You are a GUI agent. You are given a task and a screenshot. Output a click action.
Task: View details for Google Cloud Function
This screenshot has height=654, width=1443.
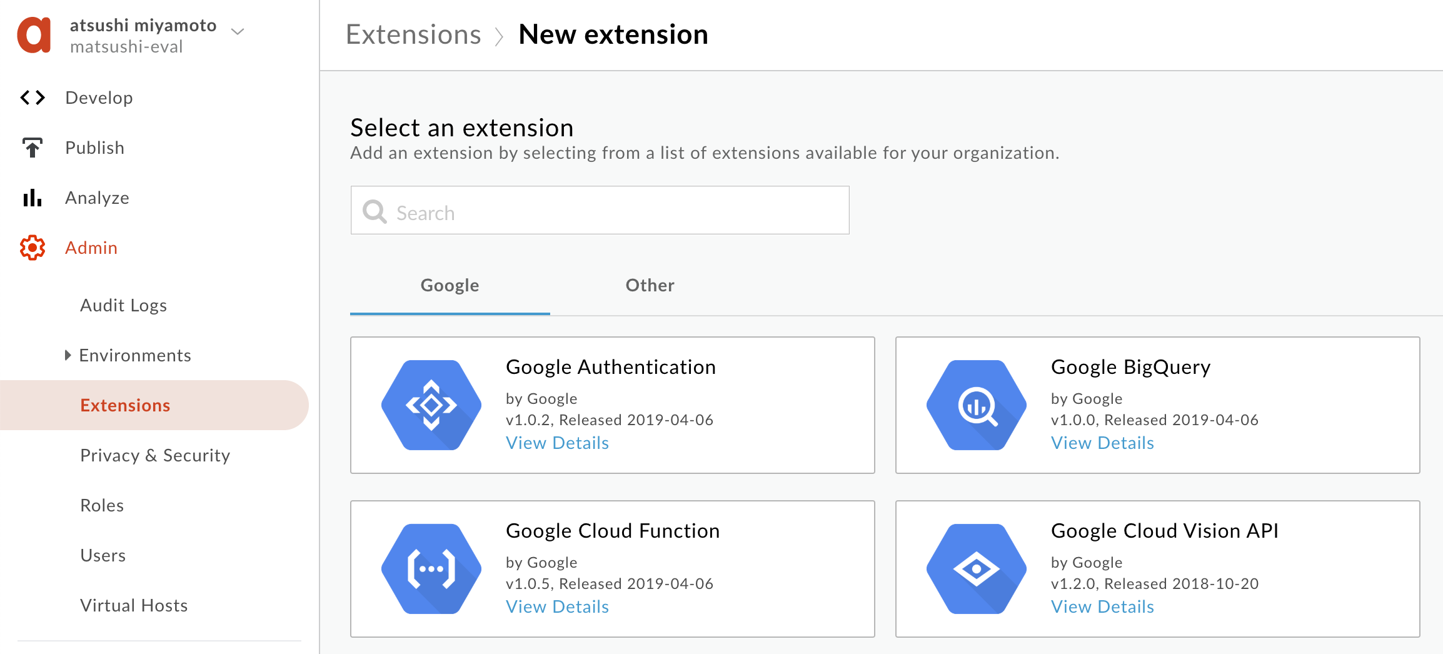click(557, 606)
